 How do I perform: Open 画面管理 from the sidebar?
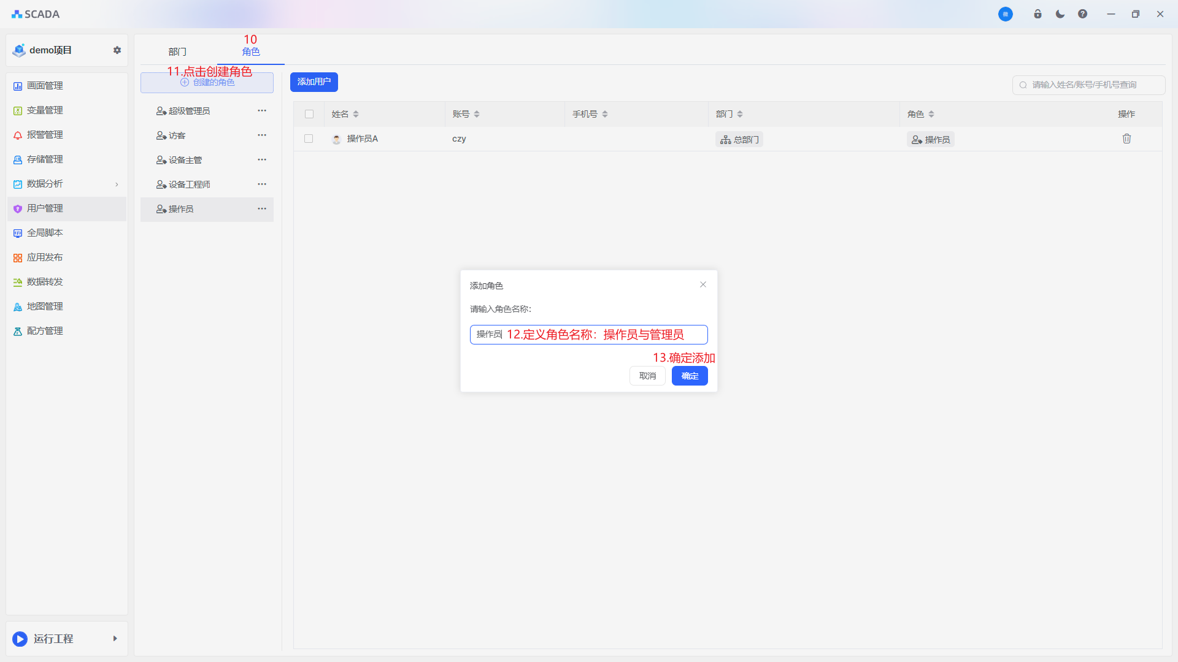click(45, 86)
